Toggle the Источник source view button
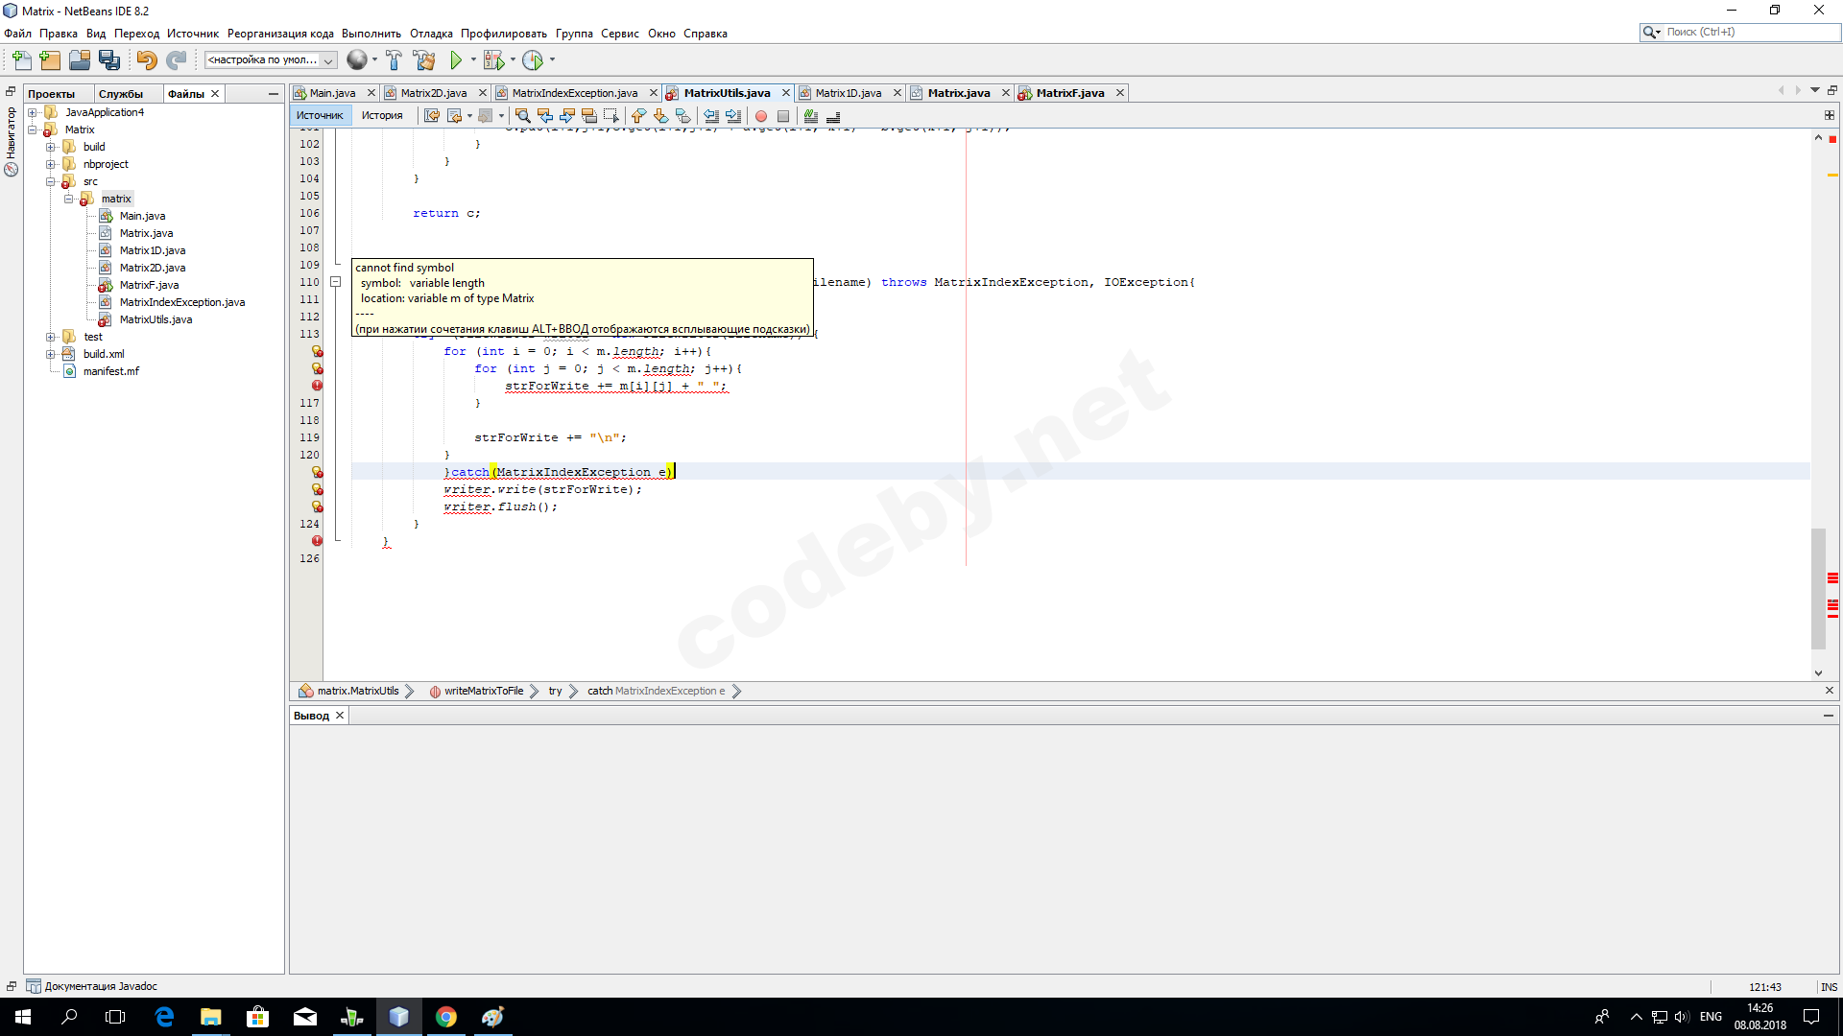The image size is (1843, 1036). tap(320, 116)
